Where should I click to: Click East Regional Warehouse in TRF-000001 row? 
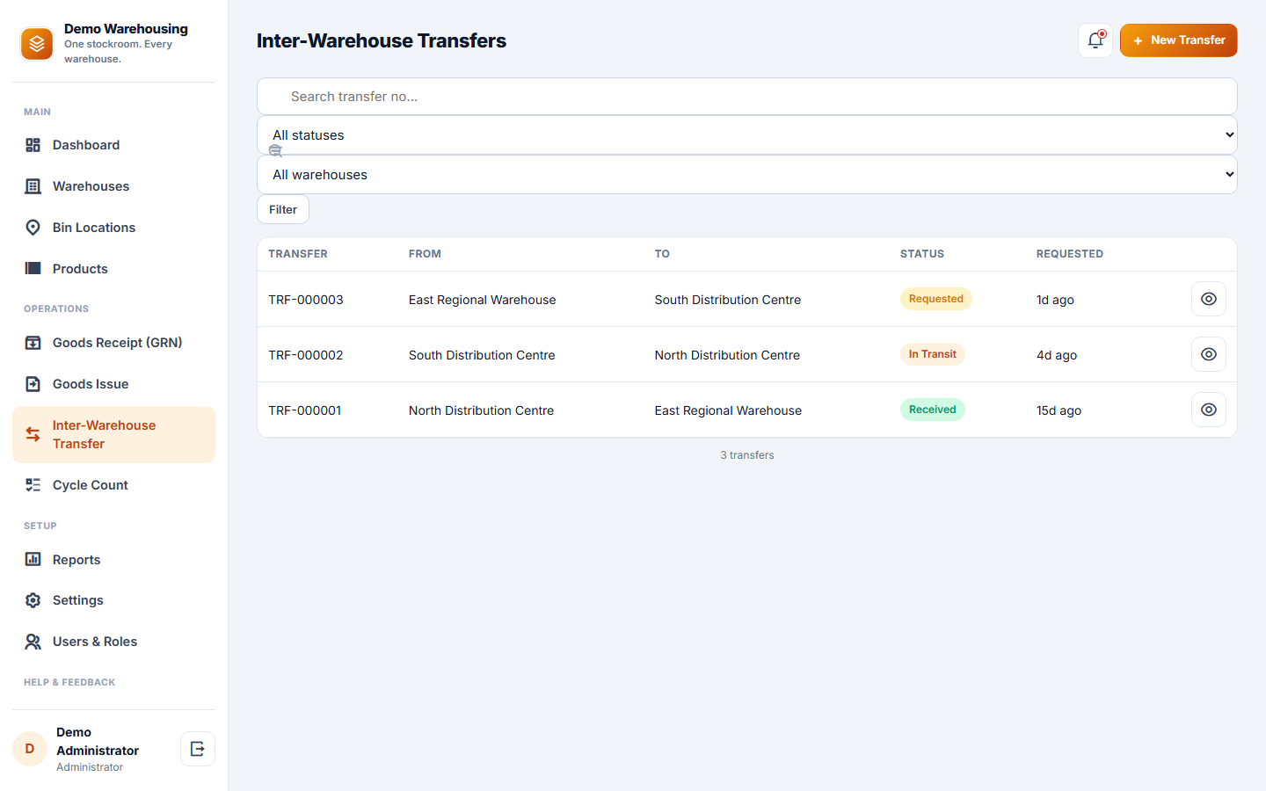[x=728, y=410]
